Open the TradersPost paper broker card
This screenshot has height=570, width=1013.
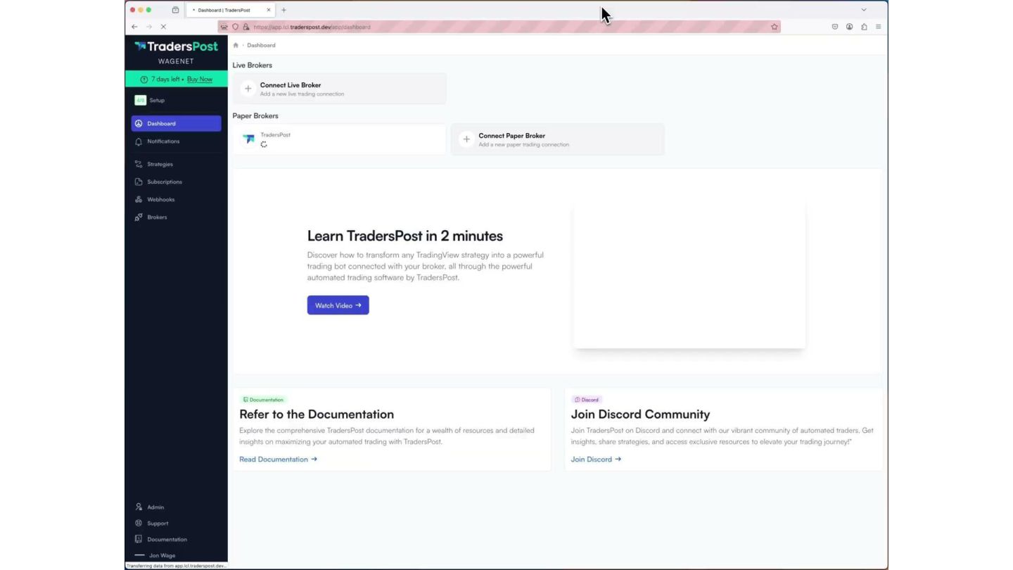[x=339, y=139]
